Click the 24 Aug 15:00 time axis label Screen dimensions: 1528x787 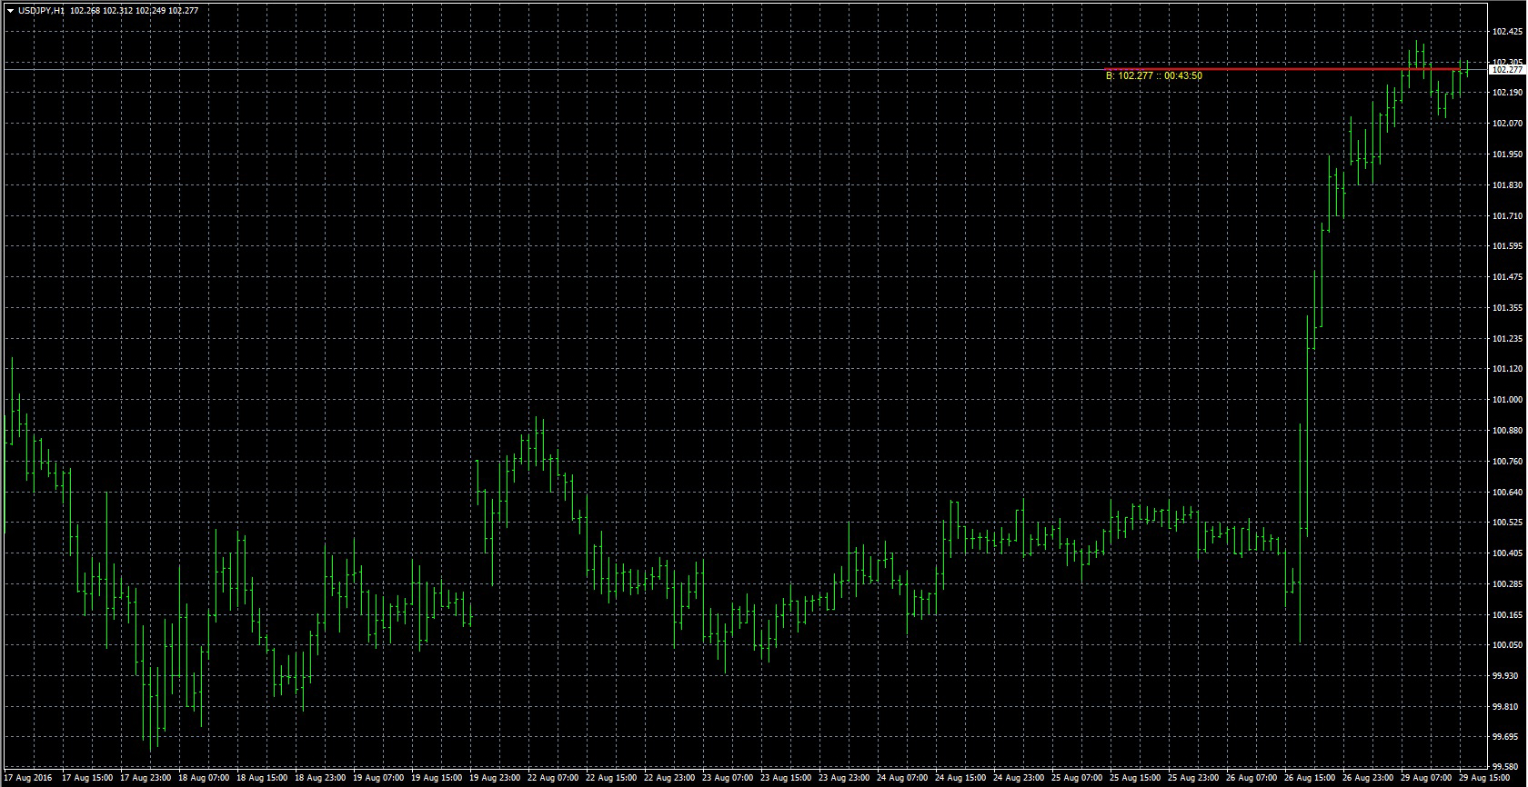point(960,779)
